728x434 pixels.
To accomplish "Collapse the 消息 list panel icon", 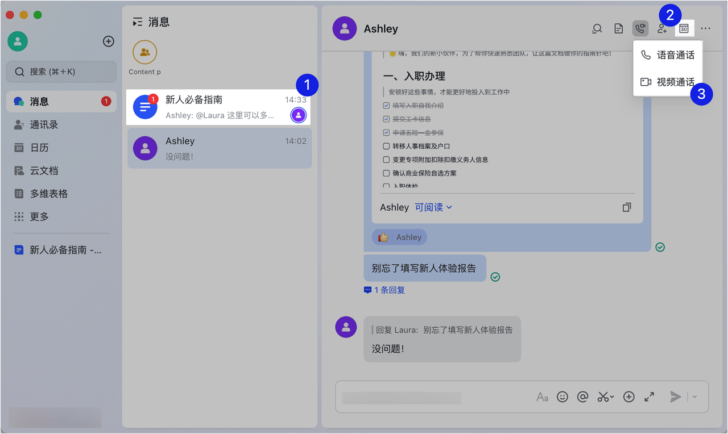I will (138, 22).
